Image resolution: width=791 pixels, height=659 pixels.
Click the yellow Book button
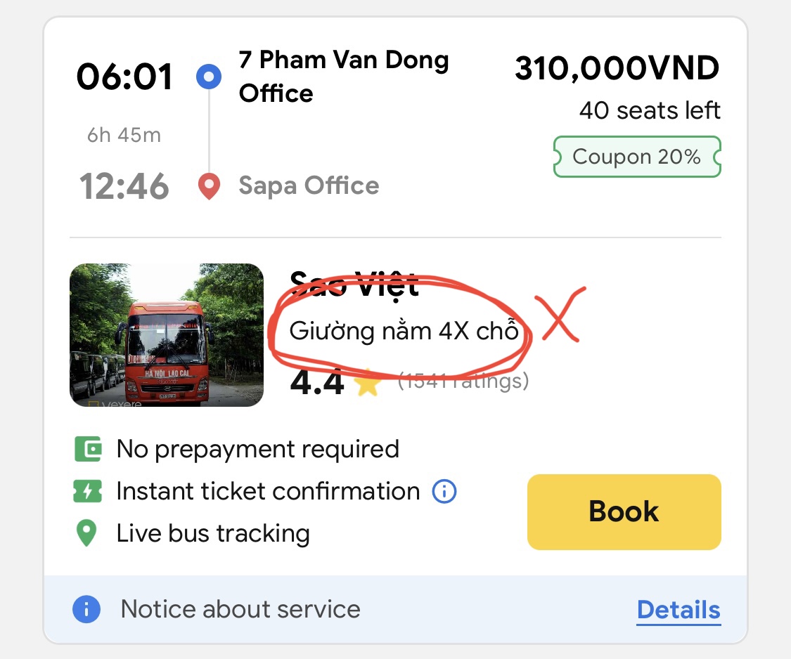tap(624, 511)
